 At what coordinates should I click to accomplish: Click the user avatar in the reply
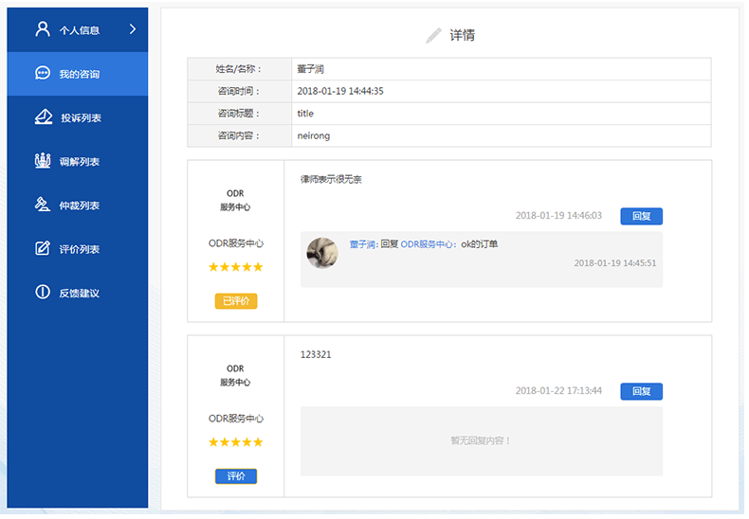(322, 252)
